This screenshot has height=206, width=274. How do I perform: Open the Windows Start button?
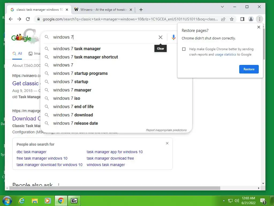tap(7, 201)
